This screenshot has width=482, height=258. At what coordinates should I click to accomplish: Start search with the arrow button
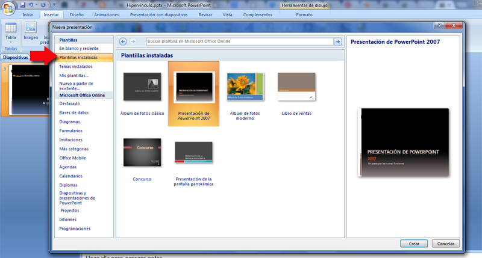(x=337, y=41)
